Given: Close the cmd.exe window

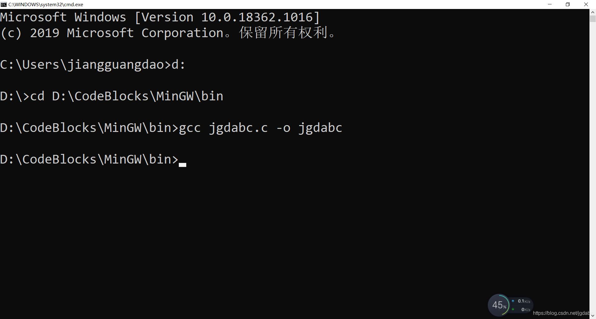Looking at the screenshot, I should click(586, 4).
